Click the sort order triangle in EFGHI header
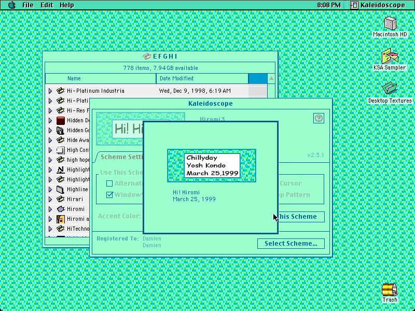This screenshot has height=311, width=415. 271,78
